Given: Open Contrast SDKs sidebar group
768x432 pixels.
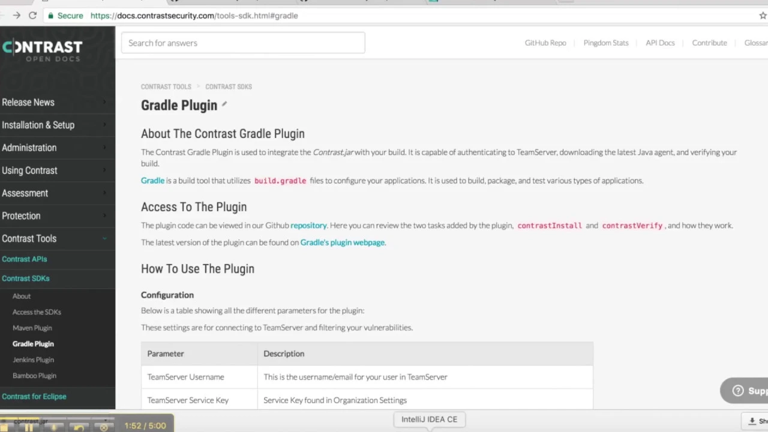Looking at the screenshot, I should click(x=26, y=278).
